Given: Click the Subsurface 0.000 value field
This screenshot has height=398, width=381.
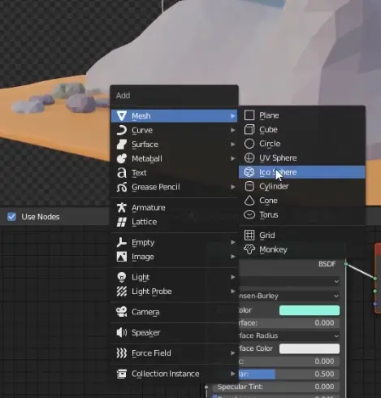Looking at the screenshot, I should [x=289, y=323].
